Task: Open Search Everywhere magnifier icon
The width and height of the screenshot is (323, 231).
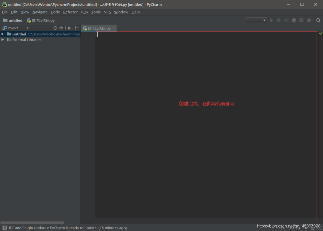Action: pos(318,20)
